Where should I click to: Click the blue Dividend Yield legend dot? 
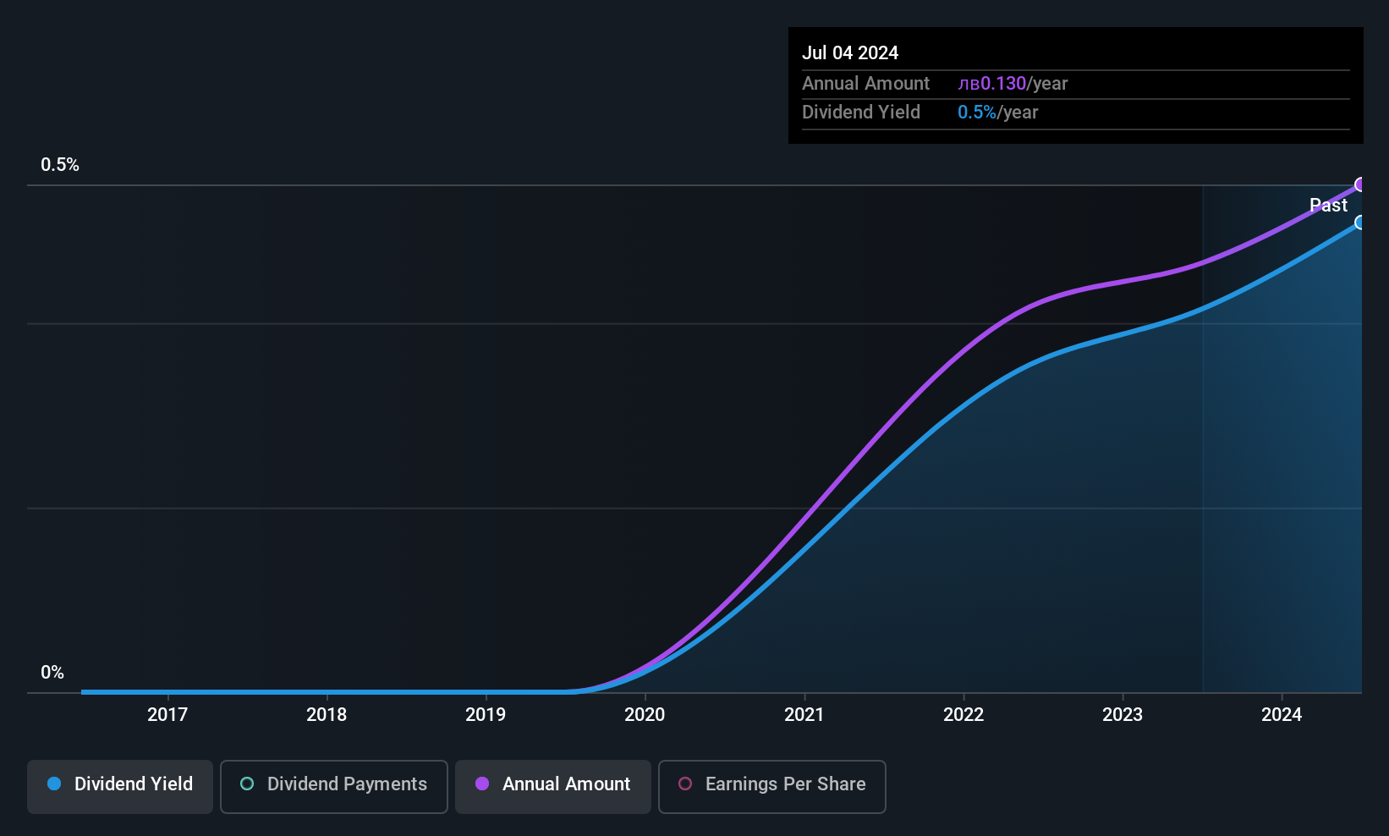[54, 784]
